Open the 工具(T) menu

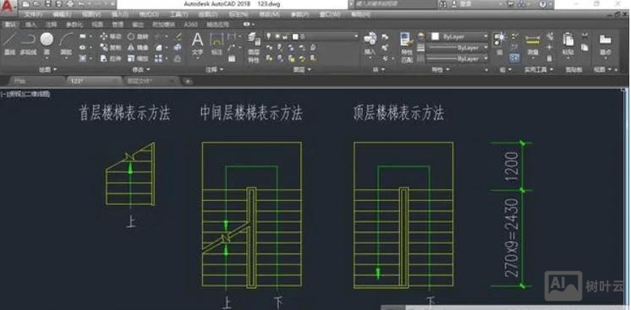178,14
